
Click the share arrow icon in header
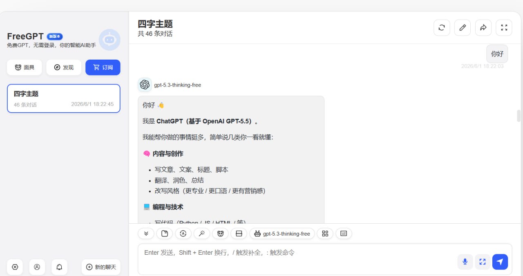pos(483,28)
